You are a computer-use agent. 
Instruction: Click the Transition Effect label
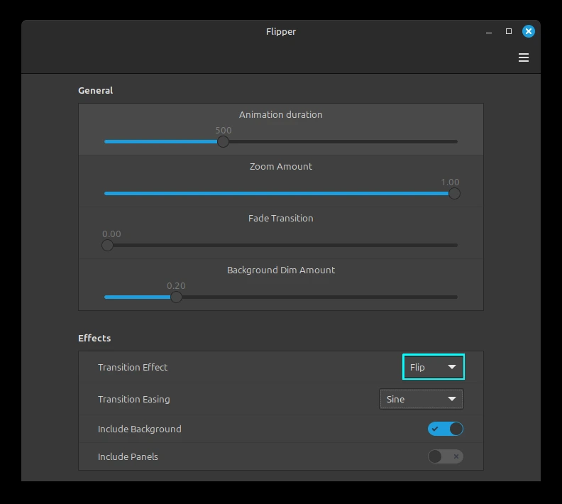click(133, 367)
